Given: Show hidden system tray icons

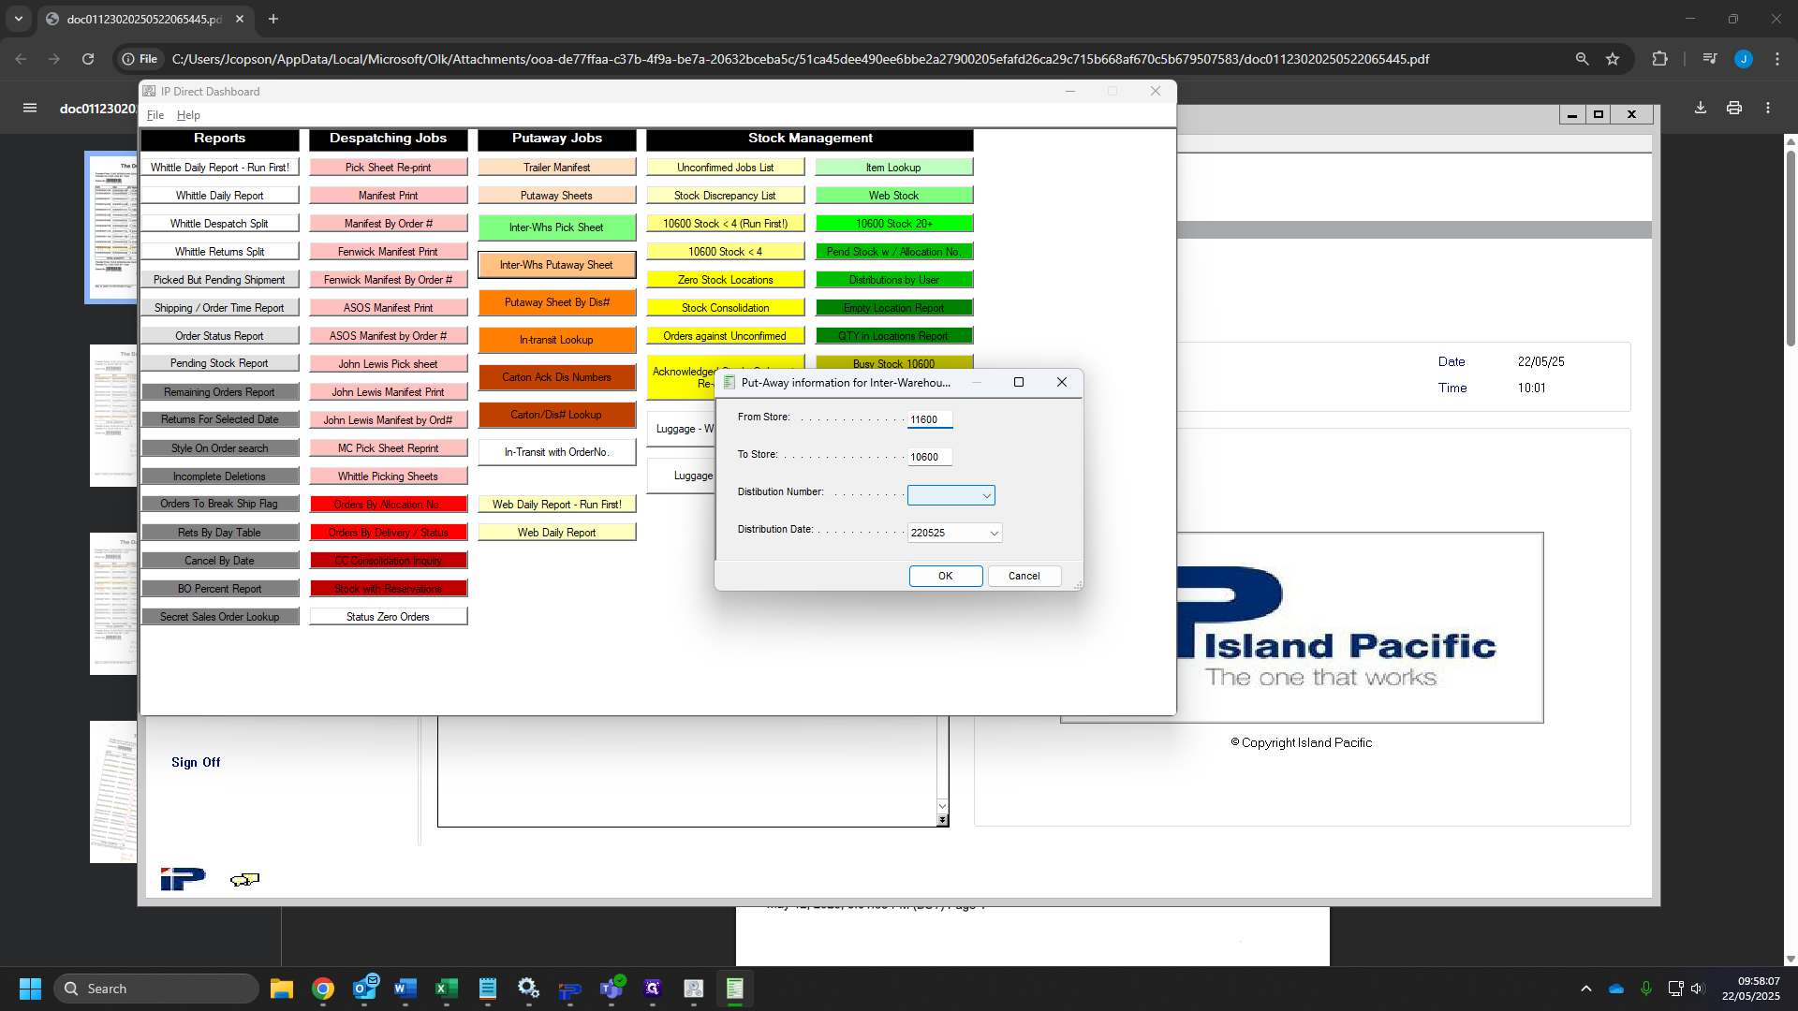Looking at the screenshot, I should 1586,989.
